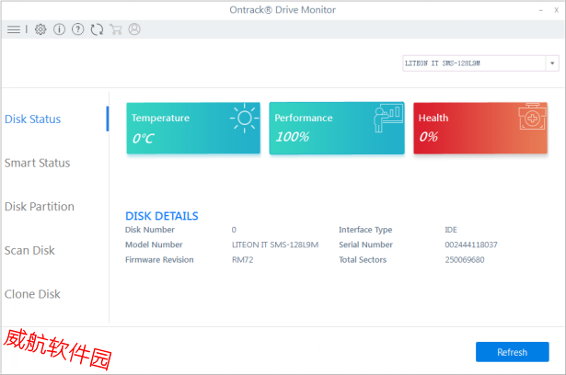The image size is (566, 375).
Task: Switch to Disk Status tab
Action: point(32,119)
